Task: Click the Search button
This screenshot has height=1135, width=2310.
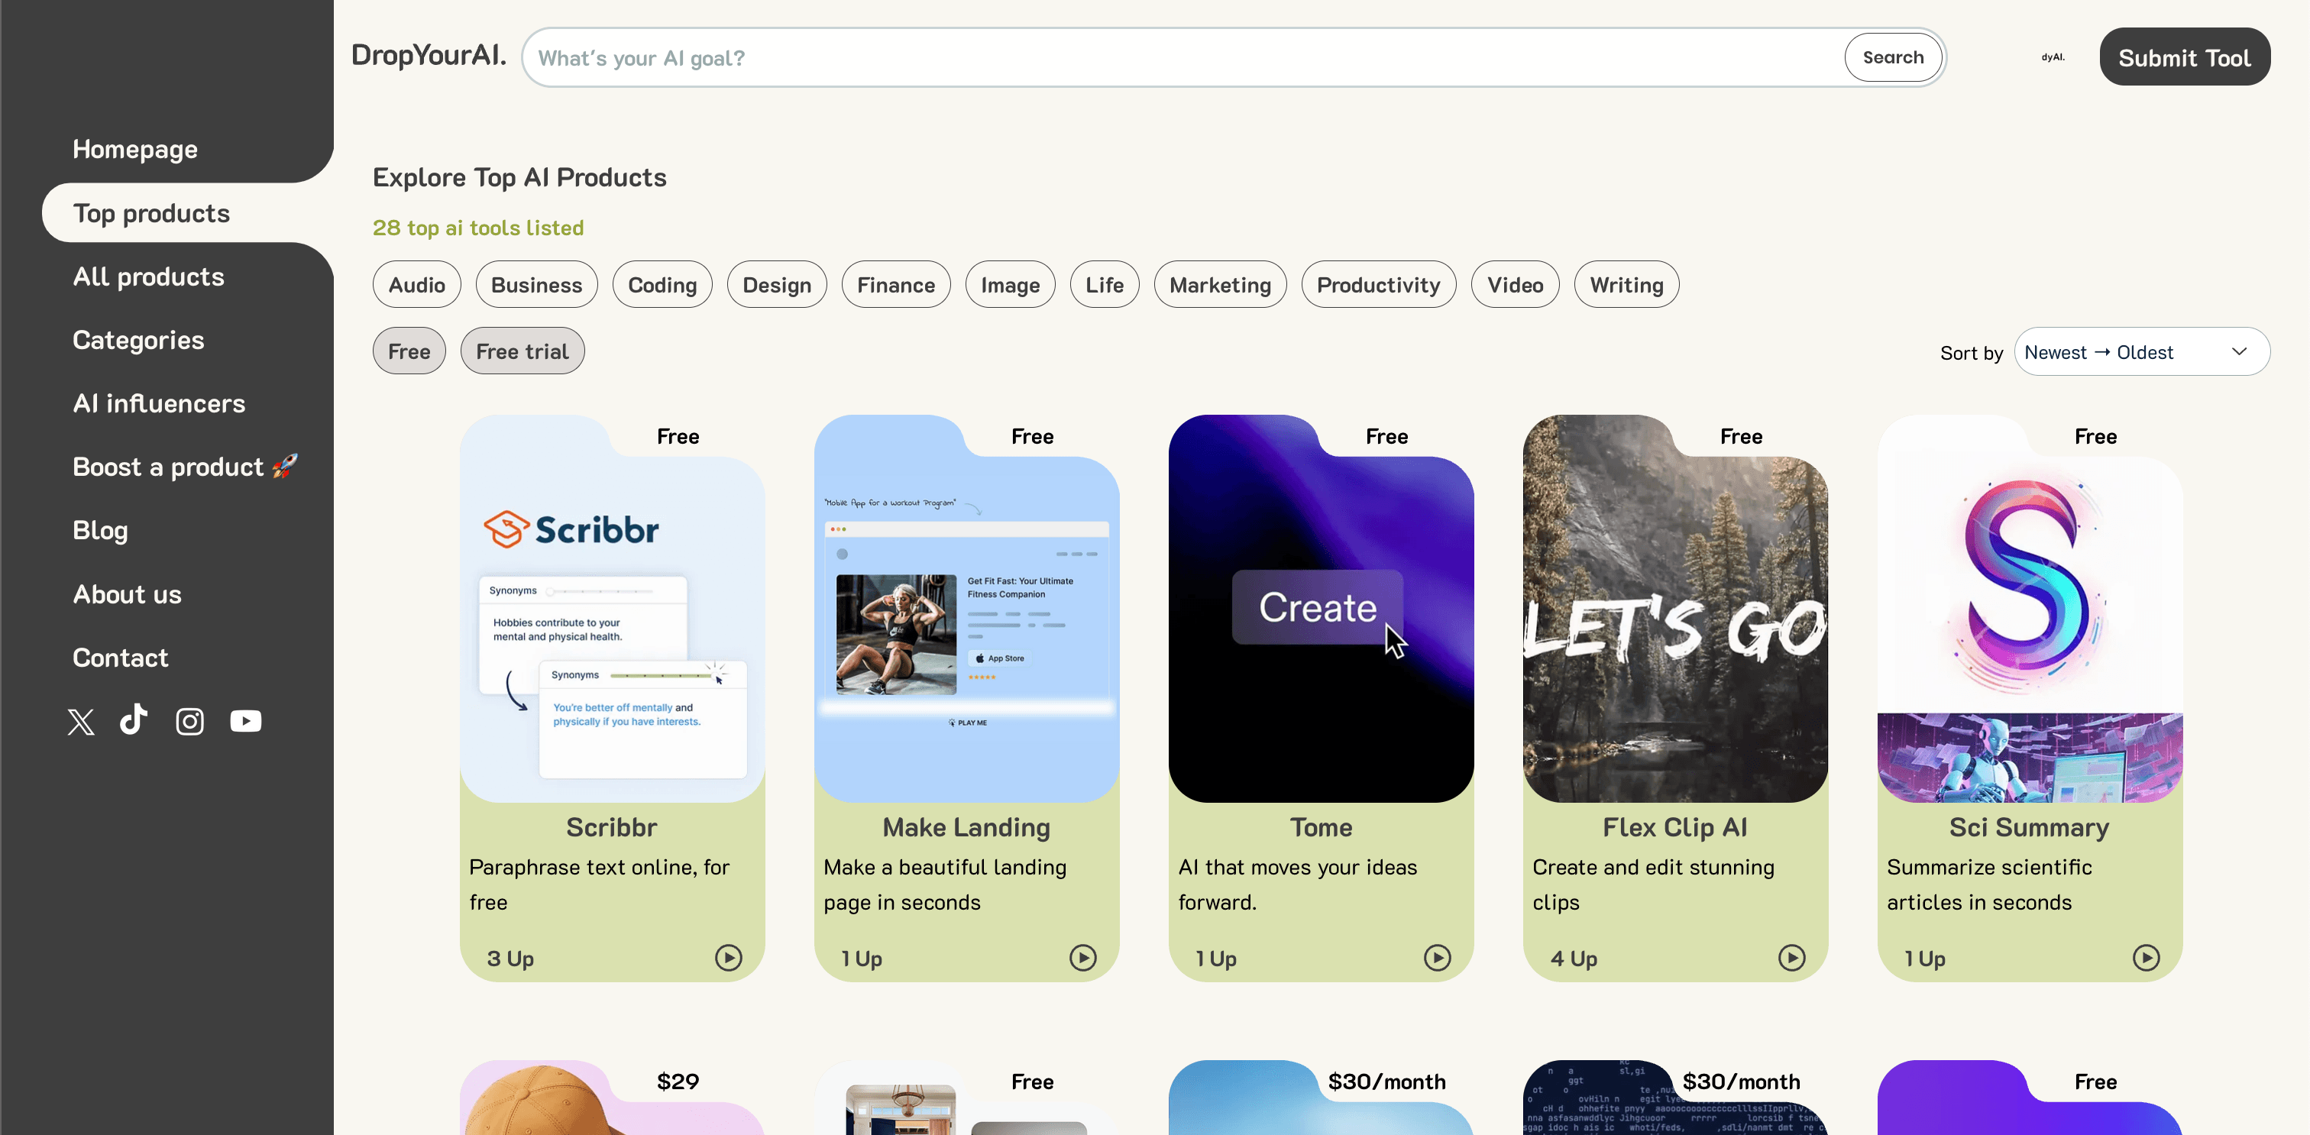Action: pos(1892,57)
